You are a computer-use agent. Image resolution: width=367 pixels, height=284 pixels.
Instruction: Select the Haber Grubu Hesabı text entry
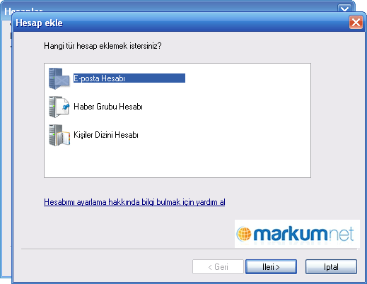108,107
